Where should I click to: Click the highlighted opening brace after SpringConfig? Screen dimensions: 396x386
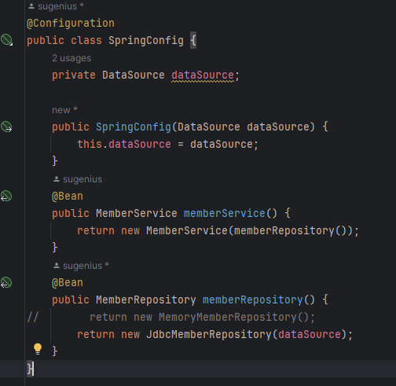click(193, 40)
